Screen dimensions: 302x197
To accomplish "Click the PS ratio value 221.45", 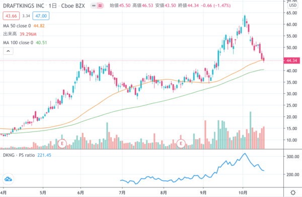I will pyautogui.click(x=44, y=155).
